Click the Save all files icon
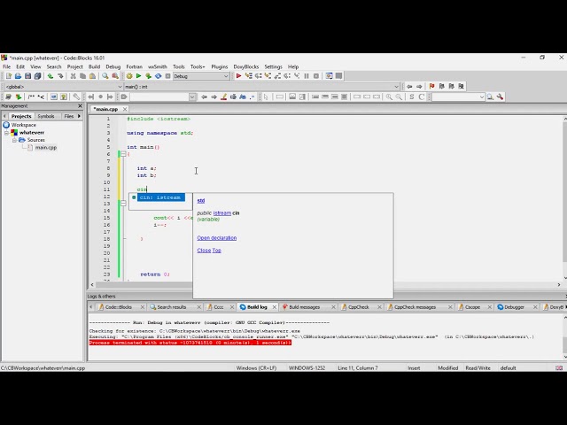567x425 pixels. [x=37, y=76]
